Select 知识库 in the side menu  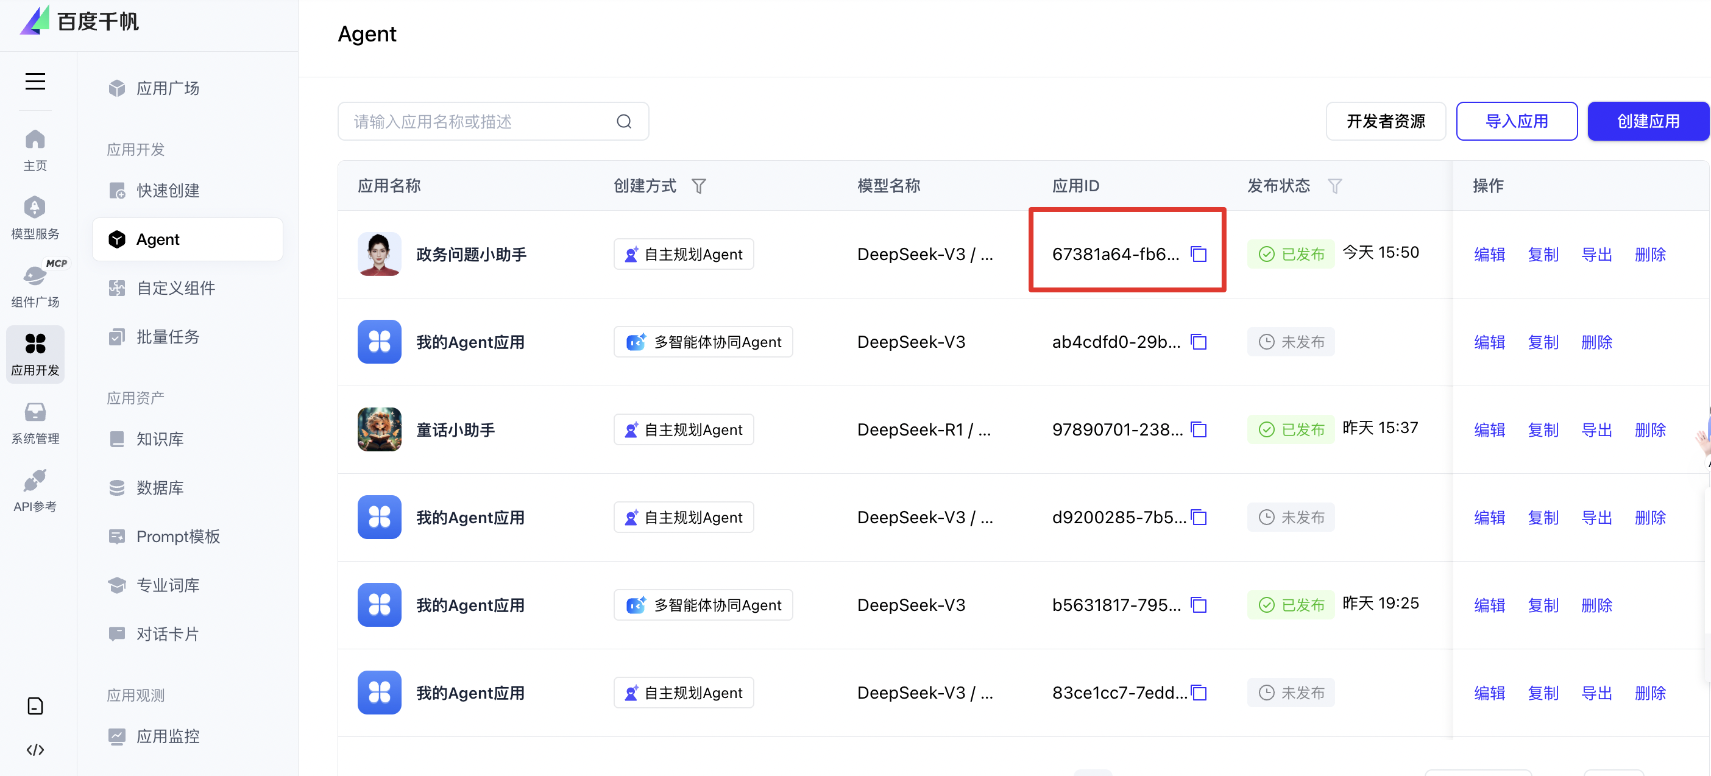pos(160,439)
